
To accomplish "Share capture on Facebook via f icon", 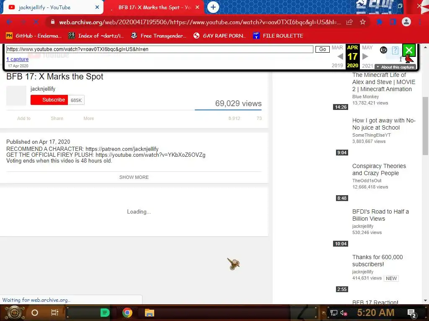I will coord(401,59).
